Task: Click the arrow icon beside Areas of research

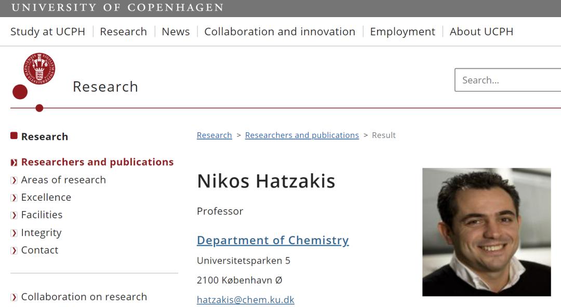Action: click(x=14, y=180)
